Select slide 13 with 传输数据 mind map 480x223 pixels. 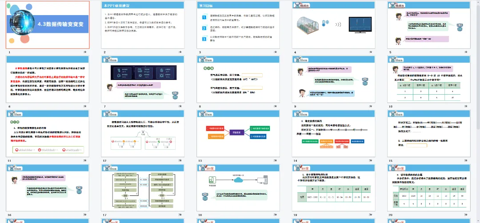[x=238, y=133]
